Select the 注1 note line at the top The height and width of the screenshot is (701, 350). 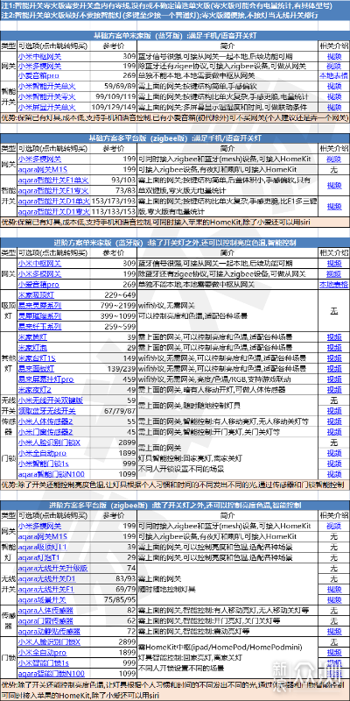click(x=167, y=6)
